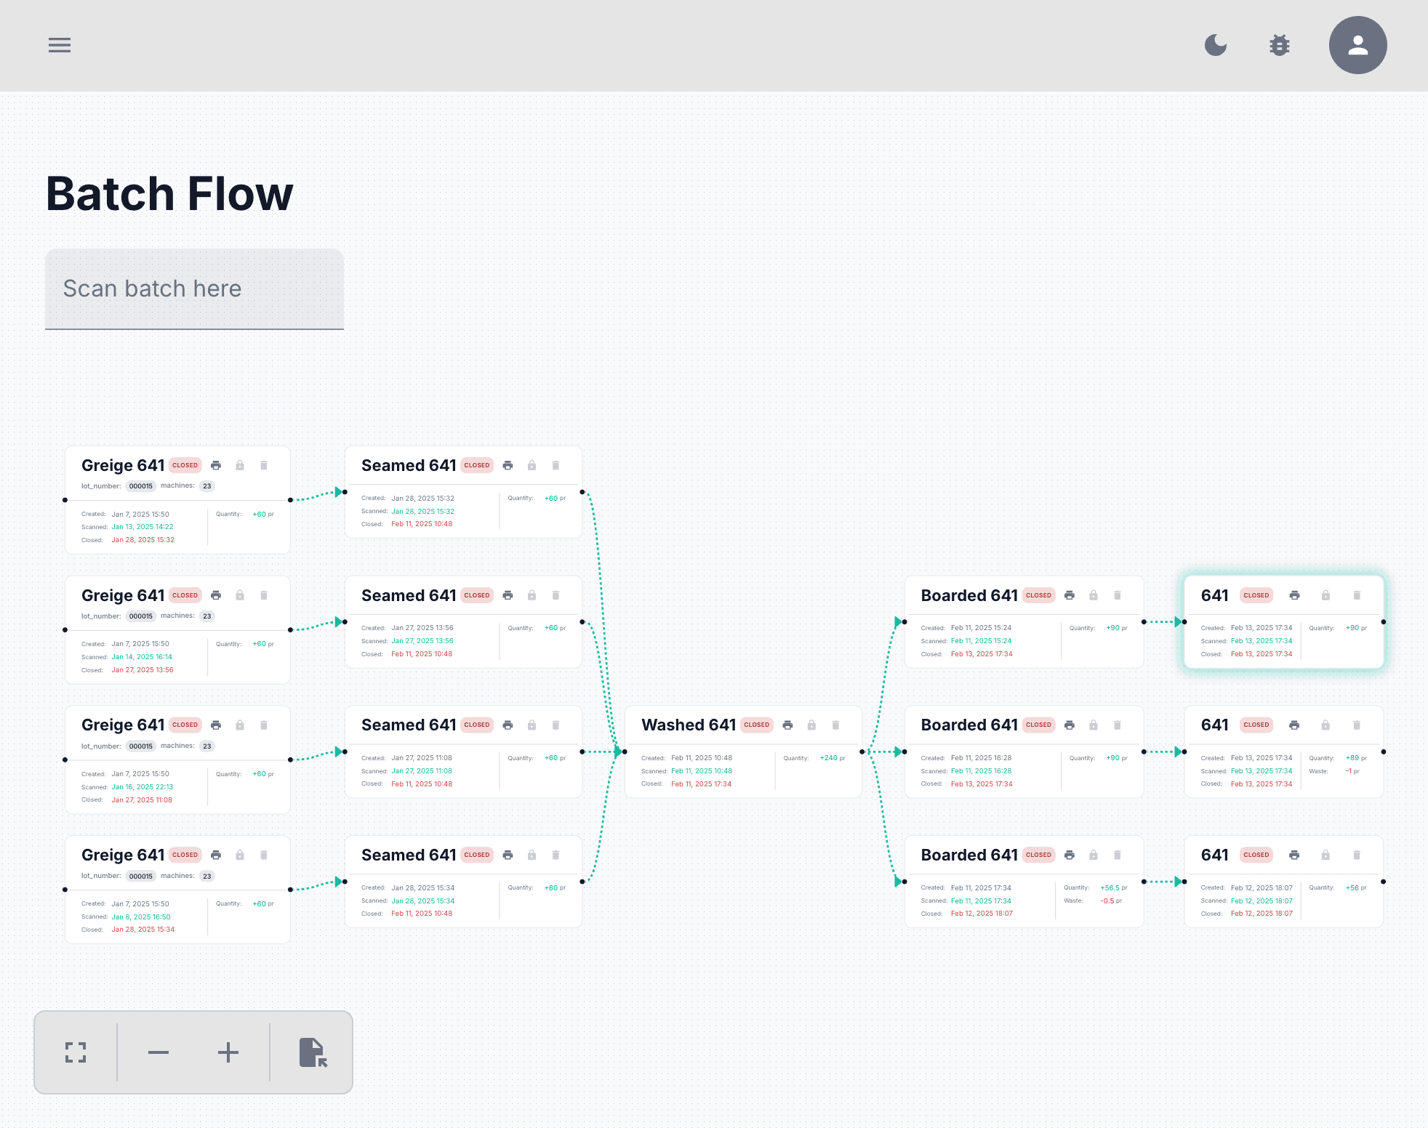Click CLOSED badge on Washed 641

click(x=756, y=725)
